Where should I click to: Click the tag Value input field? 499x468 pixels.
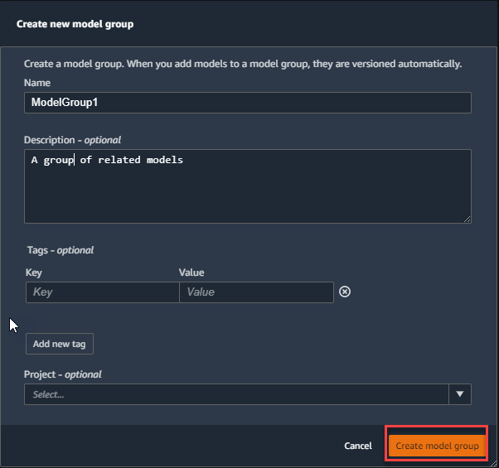(256, 292)
